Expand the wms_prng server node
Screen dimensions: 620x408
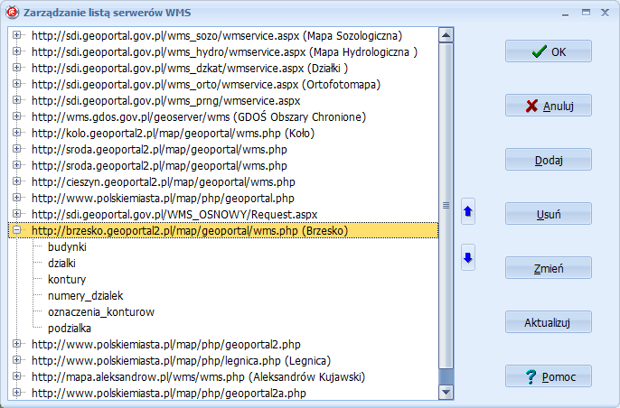[x=16, y=100]
